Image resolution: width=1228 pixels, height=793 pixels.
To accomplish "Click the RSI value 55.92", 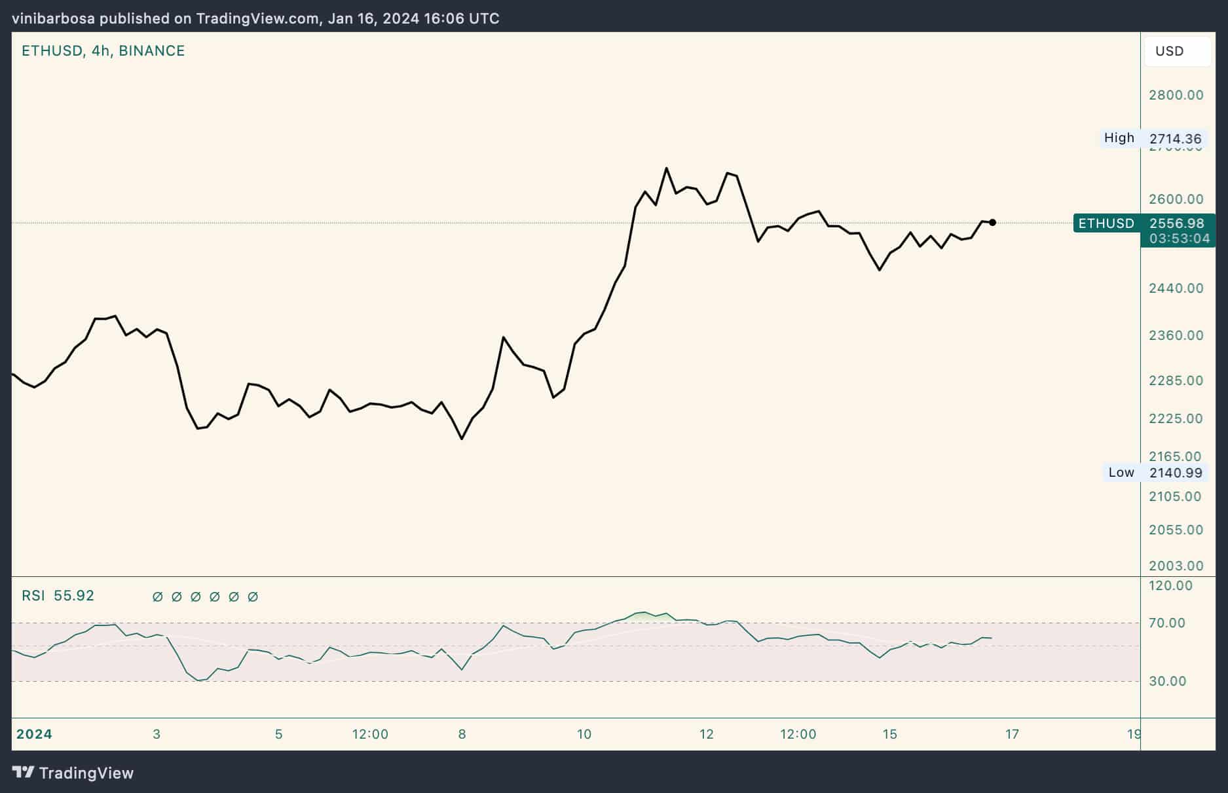I will tap(74, 596).
